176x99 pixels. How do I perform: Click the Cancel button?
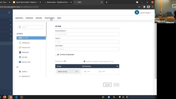tap(107, 85)
